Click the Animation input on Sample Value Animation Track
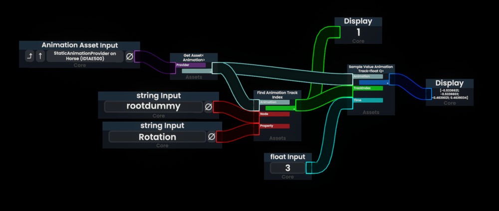Image resolution: width=499 pixels, height=211 pixels. coord(368,76)
